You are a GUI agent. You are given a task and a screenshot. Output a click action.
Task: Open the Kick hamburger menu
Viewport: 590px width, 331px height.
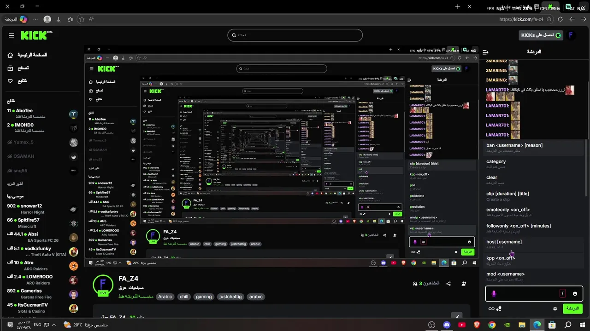[12, 35]
